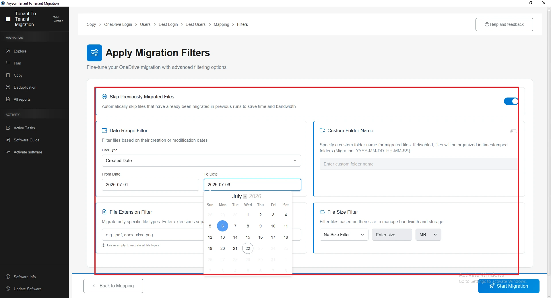Click the Date Range Filter calendar icon

[104, 131]
